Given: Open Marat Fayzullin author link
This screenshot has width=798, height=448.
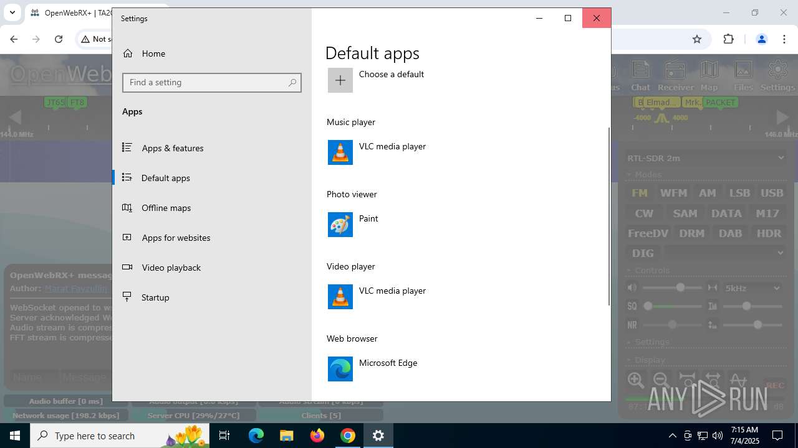Looking at the screenshot, I should pos(76,289).
